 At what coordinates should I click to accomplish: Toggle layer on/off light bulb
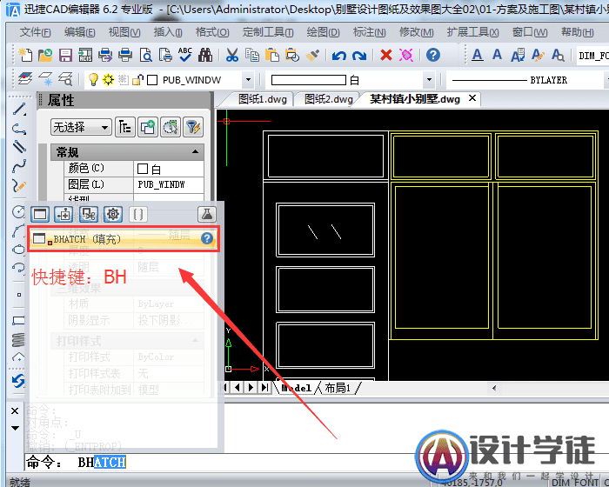[93, 79]
